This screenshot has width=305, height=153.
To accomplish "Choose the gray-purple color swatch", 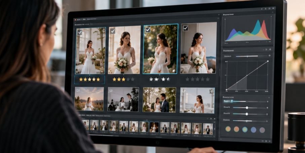I will [x=262, y=130].
